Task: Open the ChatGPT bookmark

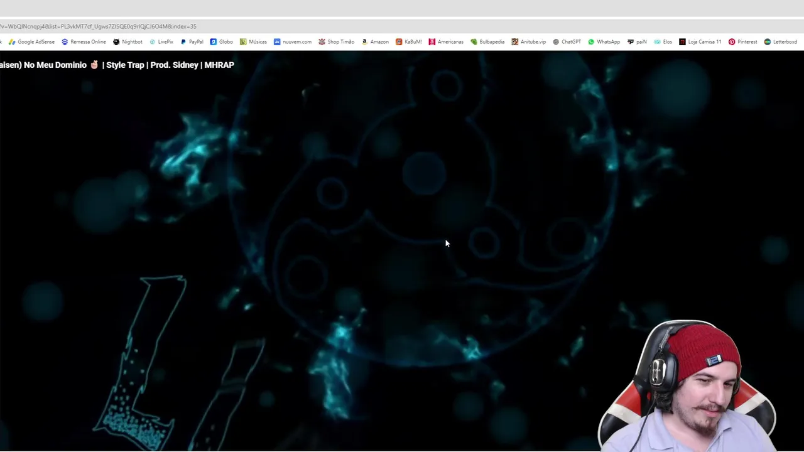Action: tap(567, 42)
